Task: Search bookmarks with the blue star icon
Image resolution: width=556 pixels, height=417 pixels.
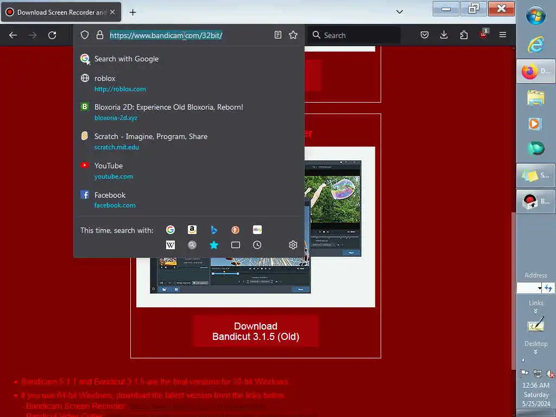Action: pos(214,245)
